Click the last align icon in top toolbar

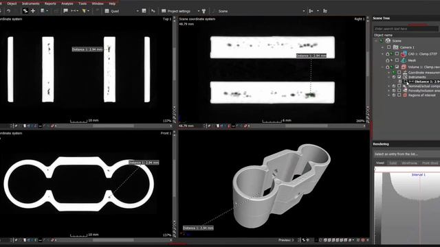click(325, 11)
